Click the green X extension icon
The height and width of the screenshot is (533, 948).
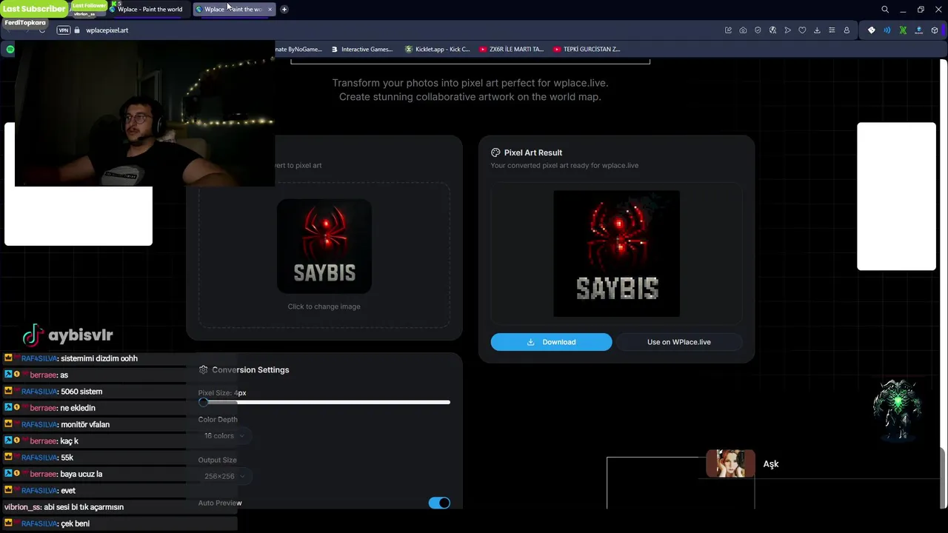click(x=903, y=30)
